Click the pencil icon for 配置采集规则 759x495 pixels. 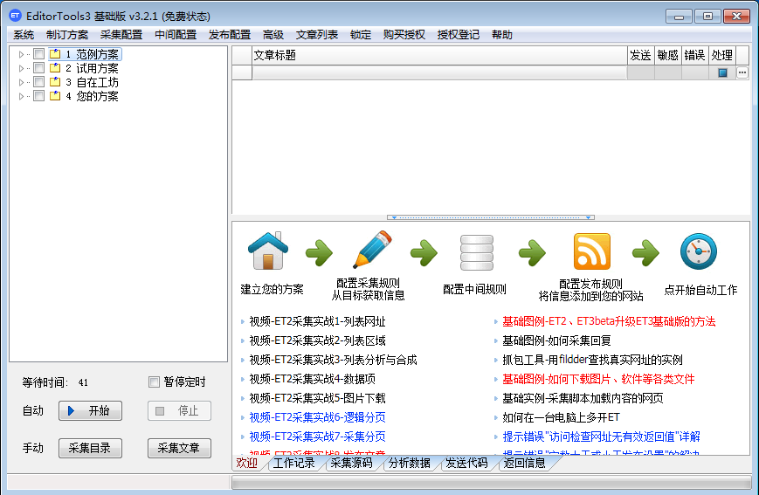(x=372, y=251)
